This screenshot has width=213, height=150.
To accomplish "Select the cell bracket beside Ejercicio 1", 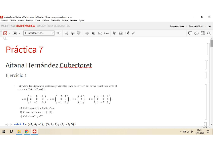I will (x=206, y=75).
